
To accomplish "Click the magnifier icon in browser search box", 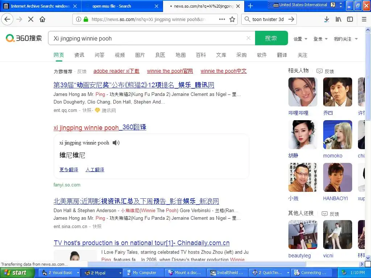I will pyautogui.click(x=247, y=20).
